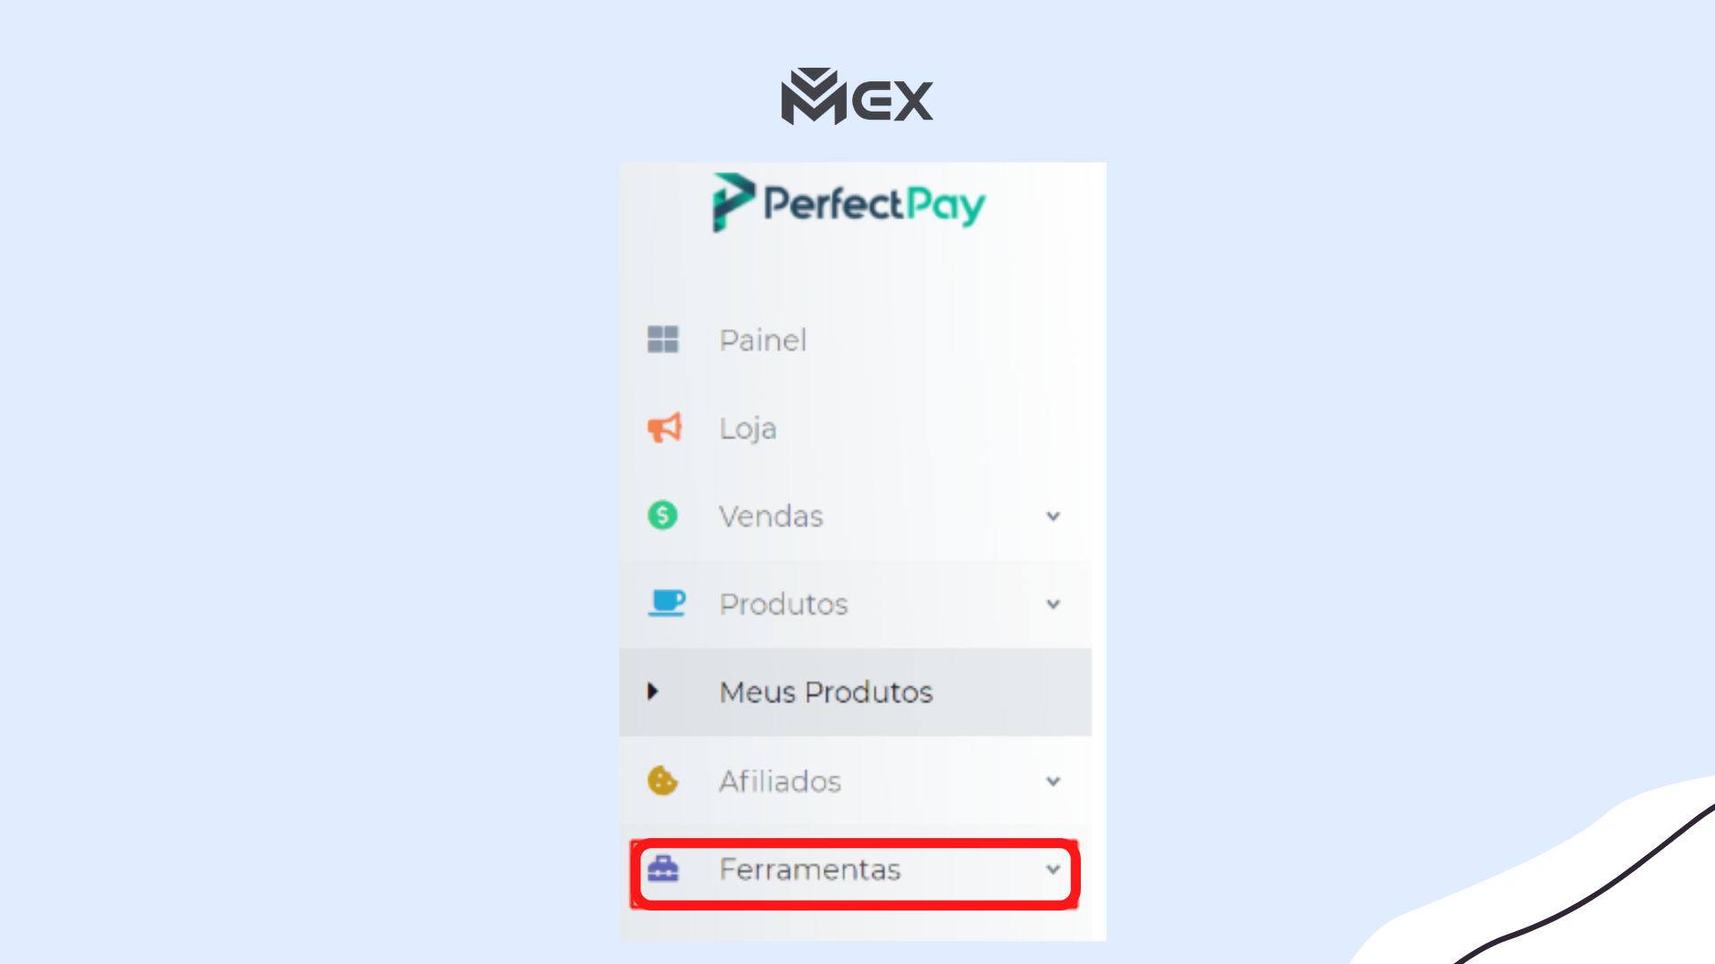Select Painel from sidebar menu
The height and width of the screenshot is (964, 1715).
(762, 340)
